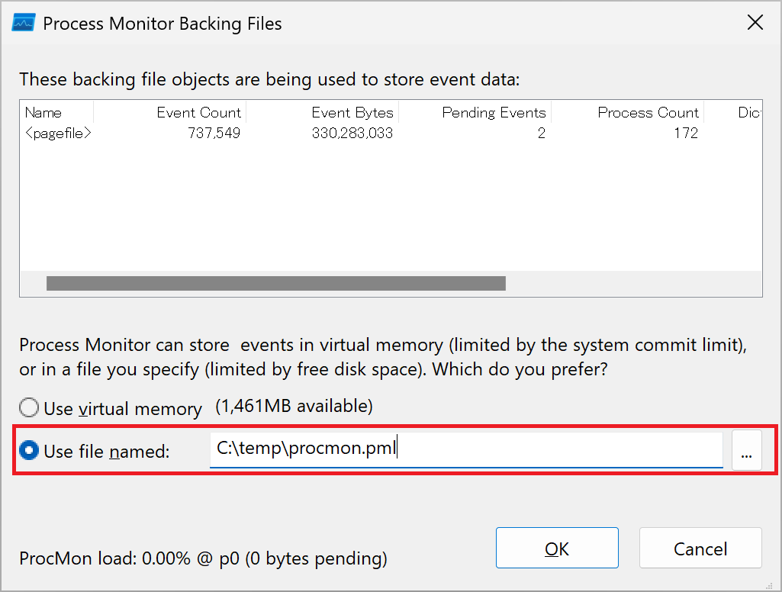Viewport: 782px width, 592px height.
Task: Confirm with the OK button
Action: click(x=557, y=548)
